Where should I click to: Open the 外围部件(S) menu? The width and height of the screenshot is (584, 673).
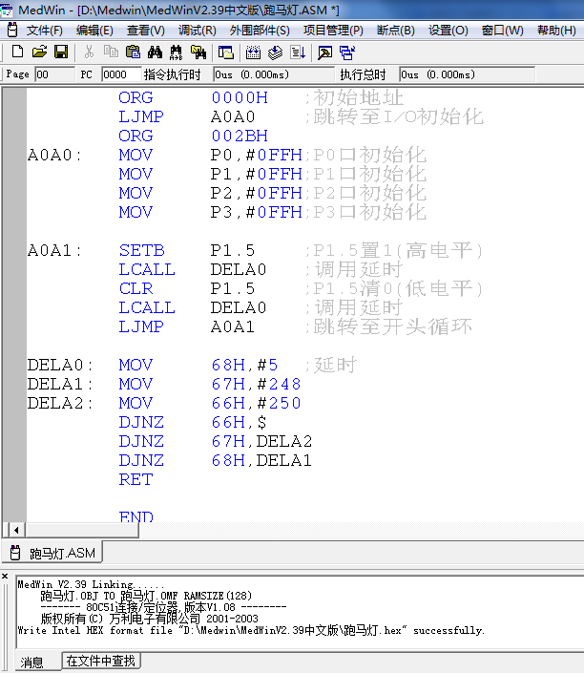(x=260, y=31)
